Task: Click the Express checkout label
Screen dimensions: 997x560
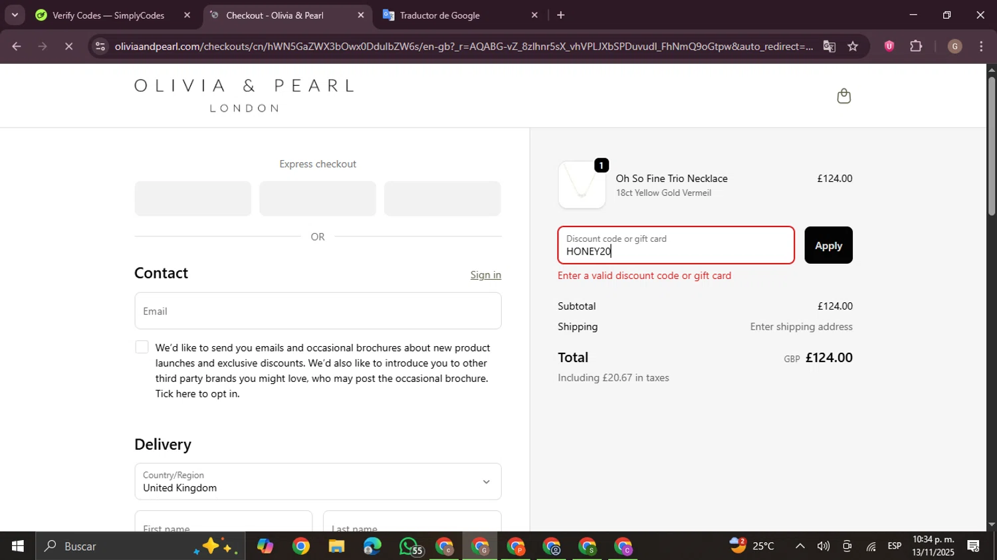Action: click(318, 164)
